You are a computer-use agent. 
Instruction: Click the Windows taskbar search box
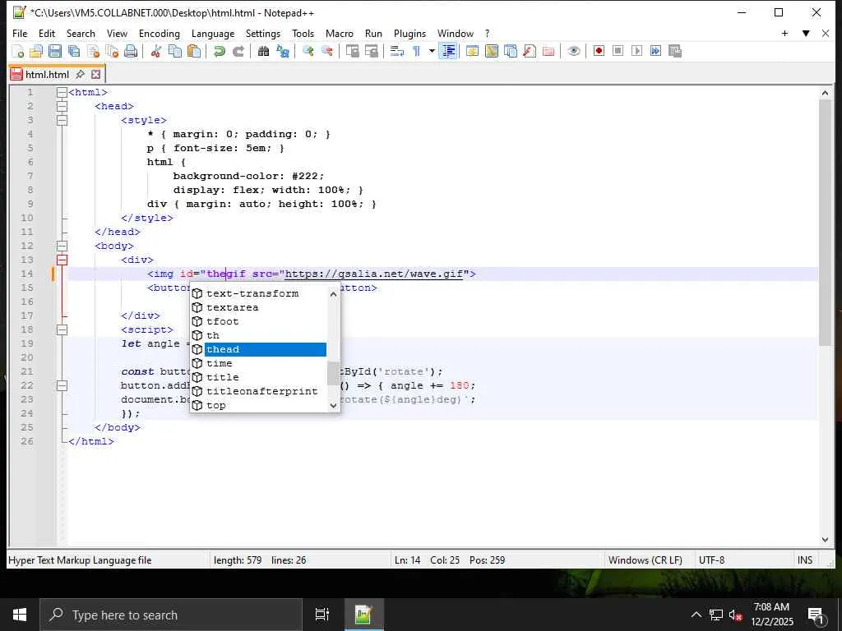point(171,615)
